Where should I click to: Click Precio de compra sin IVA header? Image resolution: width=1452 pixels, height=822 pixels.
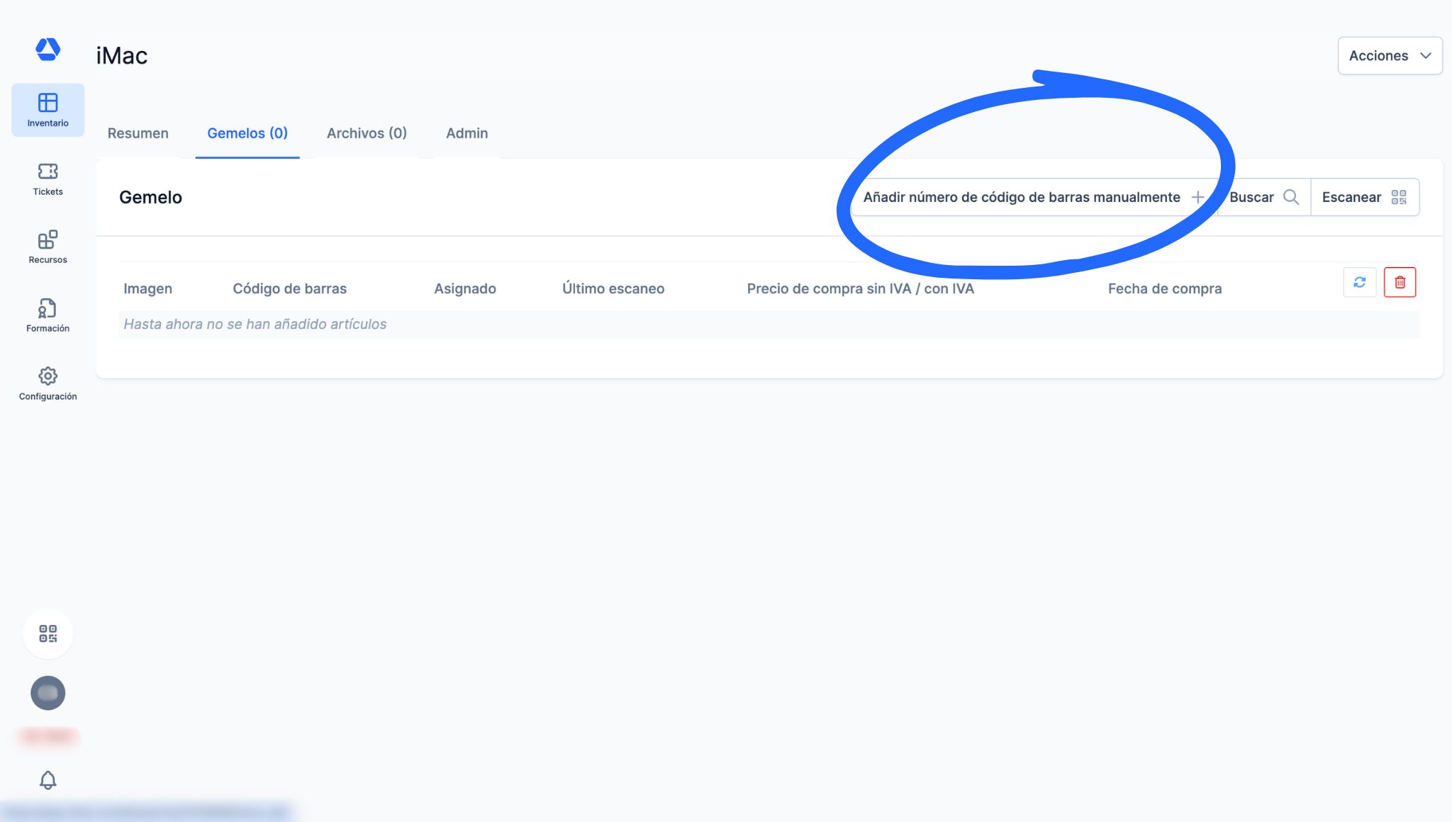point(860,288)
